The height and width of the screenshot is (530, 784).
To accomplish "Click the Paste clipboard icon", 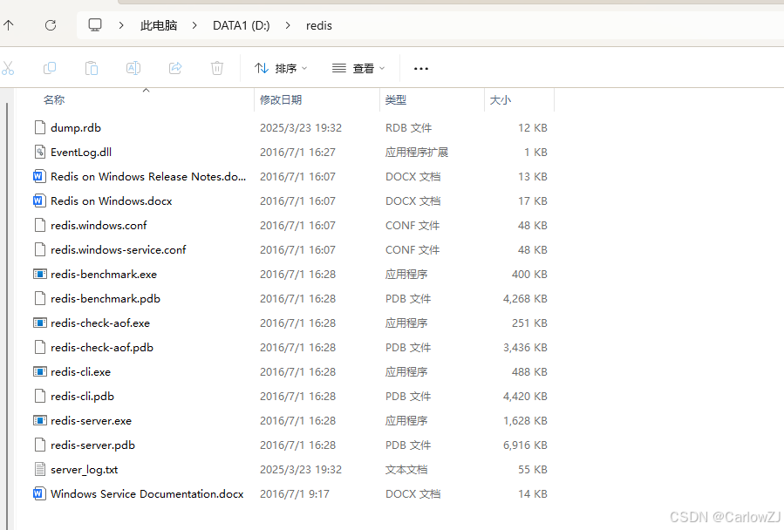I will [x=92, y=68].
